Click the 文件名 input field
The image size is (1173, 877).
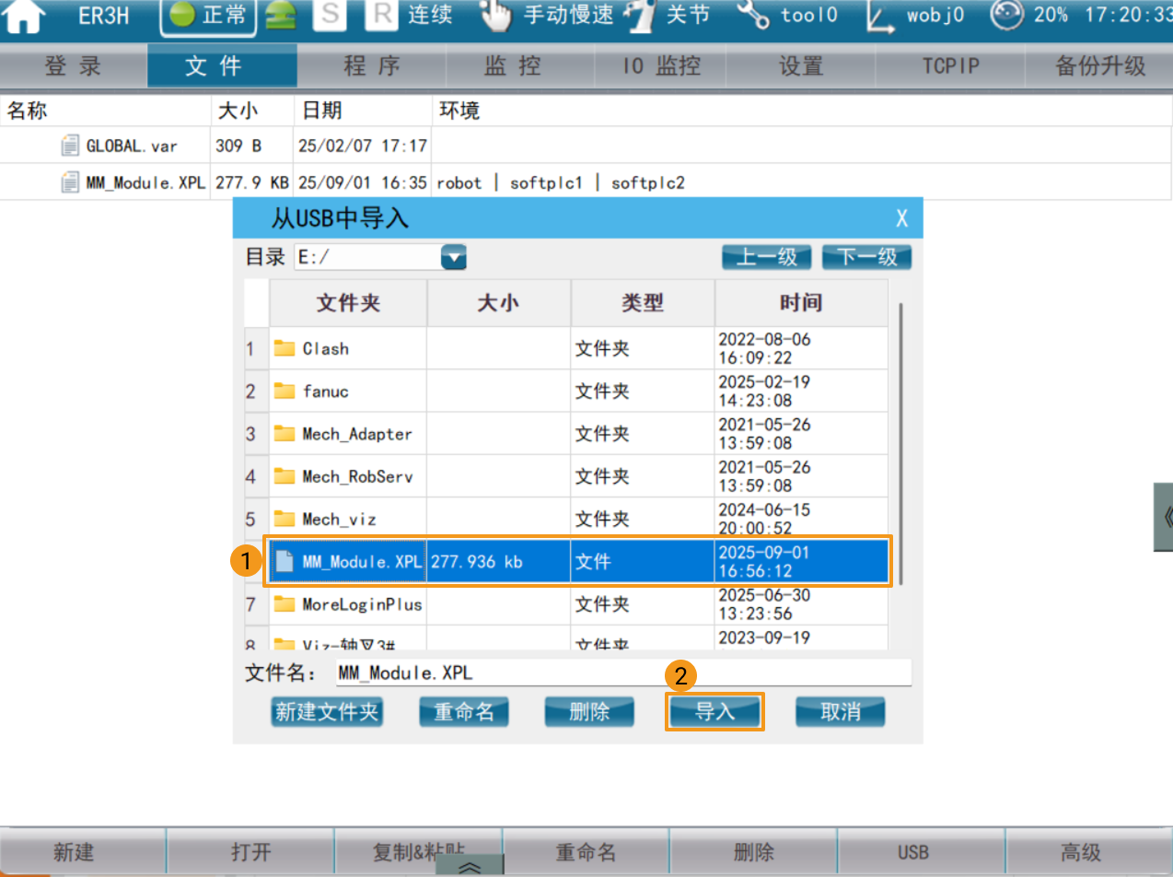[623, 672]
